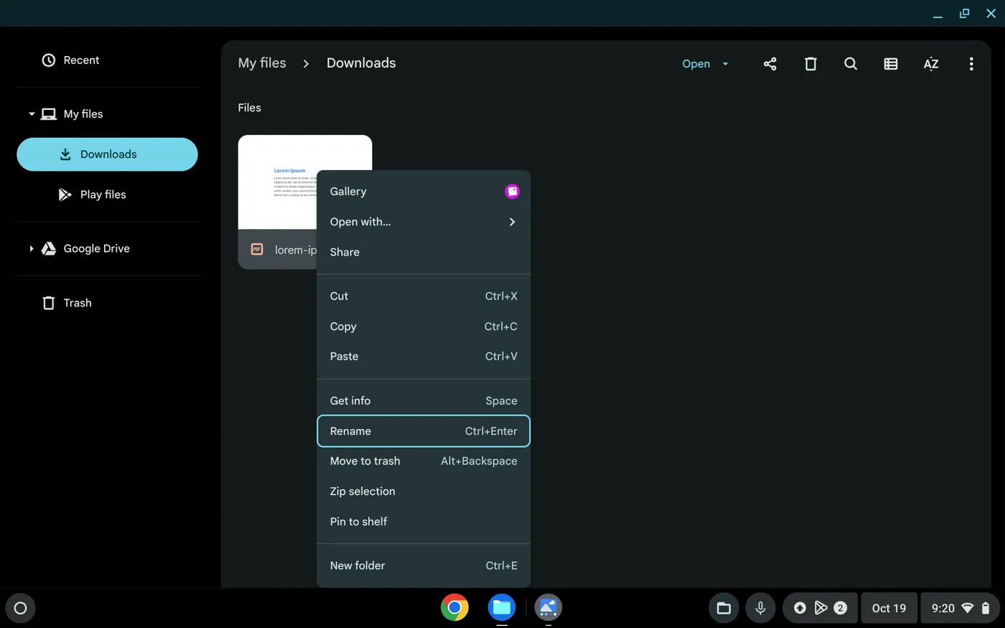Viewport: 1005px width, 628px height.
Task: Open the Trash sidebar entry
Action: [x=107, y=303]
